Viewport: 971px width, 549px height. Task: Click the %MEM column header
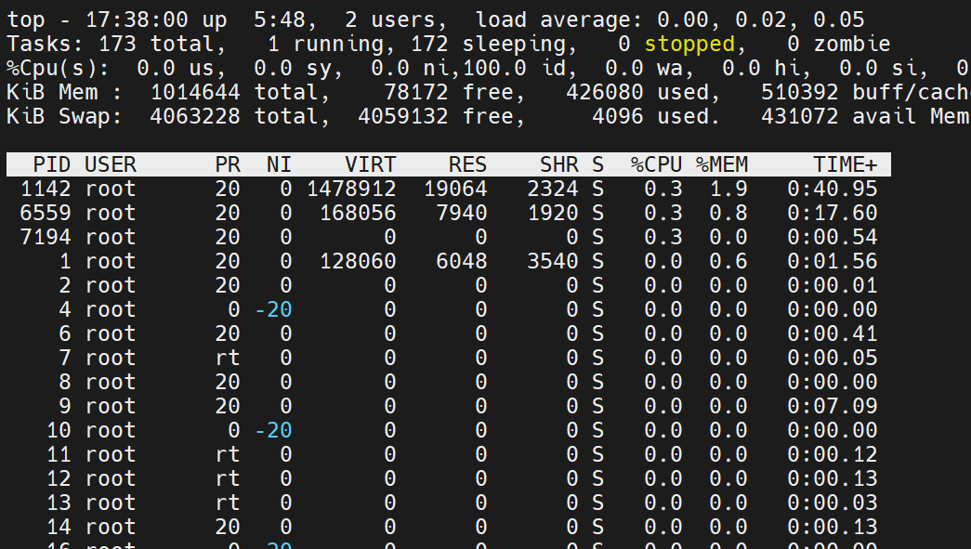tap(722, 165)
